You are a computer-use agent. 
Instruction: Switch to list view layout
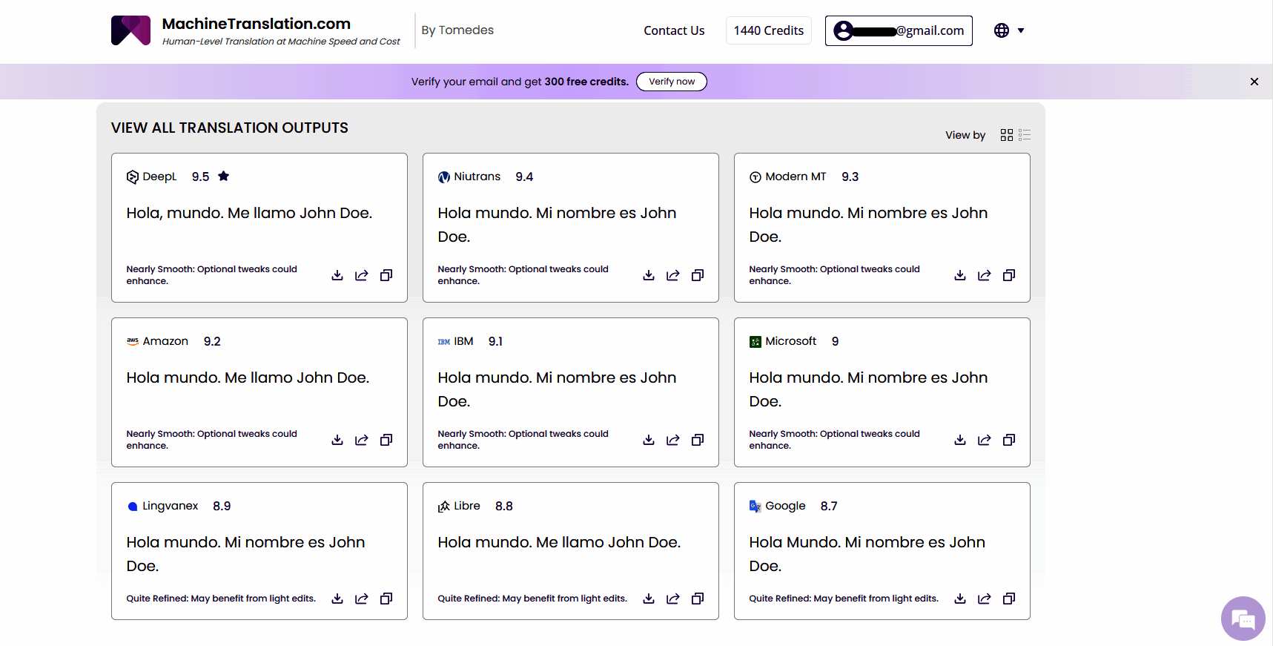click(1025, 135)
